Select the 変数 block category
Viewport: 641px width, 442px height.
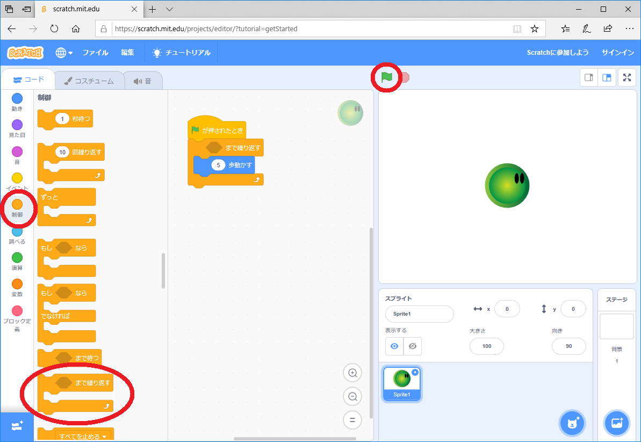click(x=17, y=288)
